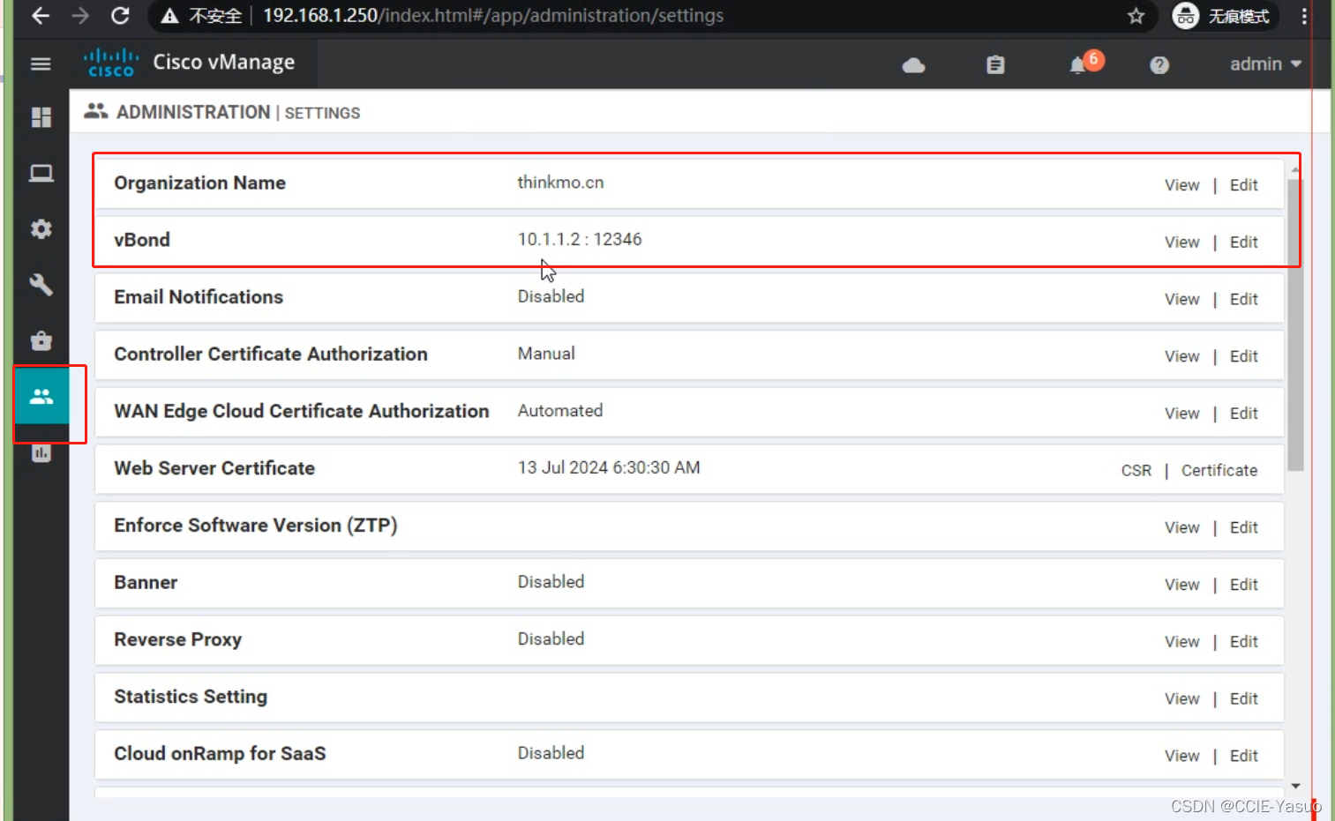Viewport: 1335px width, 821px height.
Task: Click the Organization Name label
Action: click(x=199, y=183)
